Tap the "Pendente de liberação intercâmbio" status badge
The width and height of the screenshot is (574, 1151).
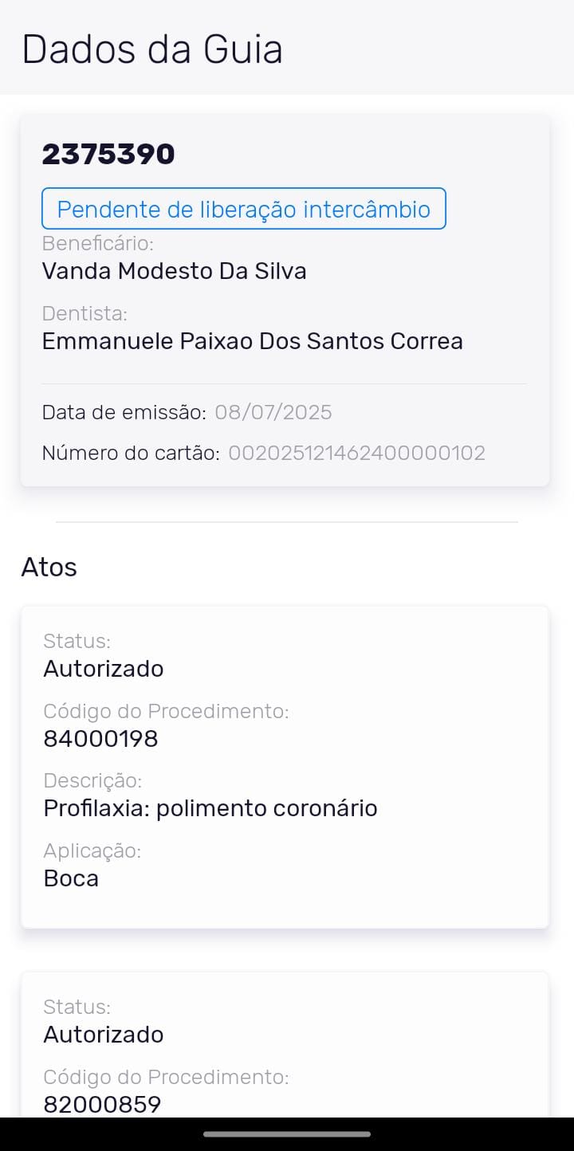click(243, 209)
